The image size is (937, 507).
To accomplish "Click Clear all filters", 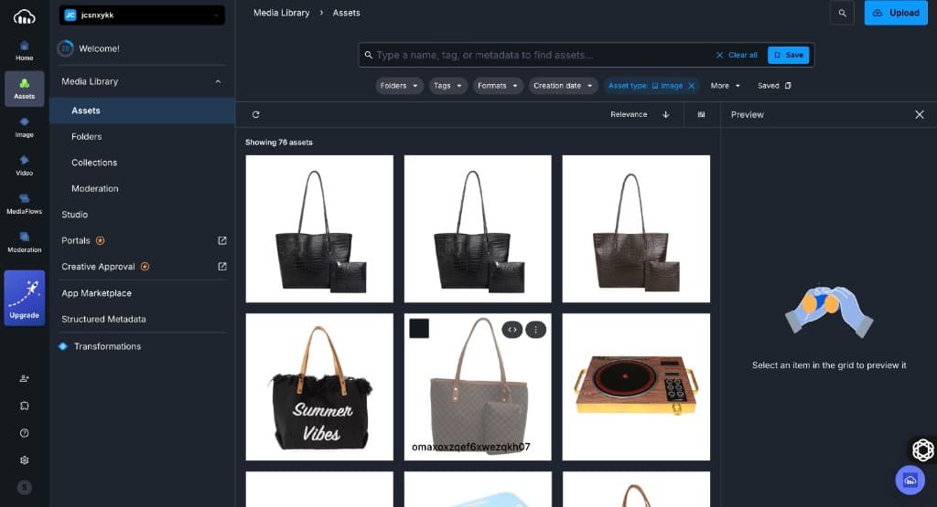I will click(737, 55).
